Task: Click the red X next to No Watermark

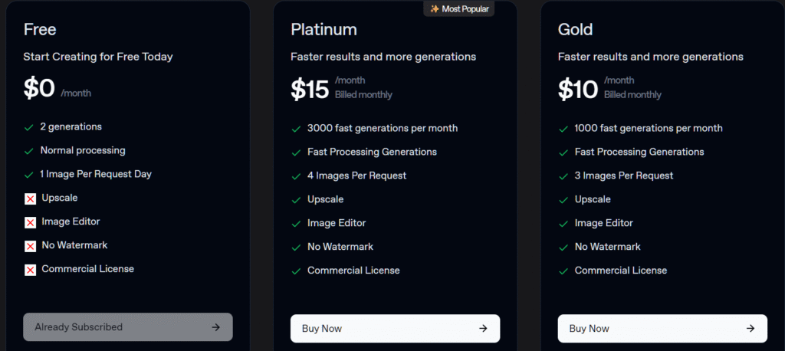Action: (31, 246)
